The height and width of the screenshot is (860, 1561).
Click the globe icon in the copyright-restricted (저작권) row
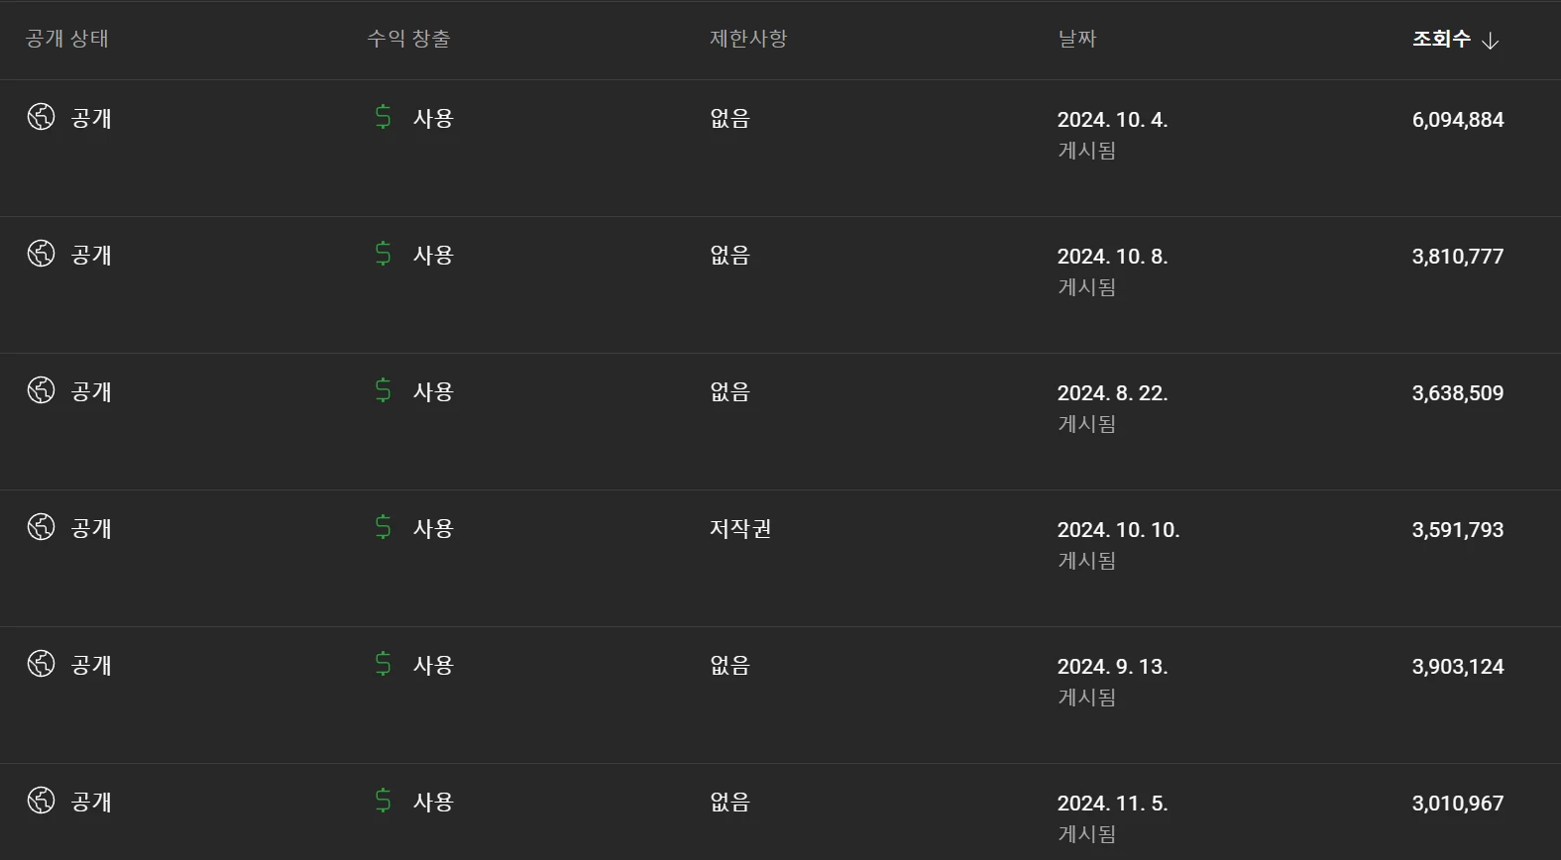(x=41, y=527)
